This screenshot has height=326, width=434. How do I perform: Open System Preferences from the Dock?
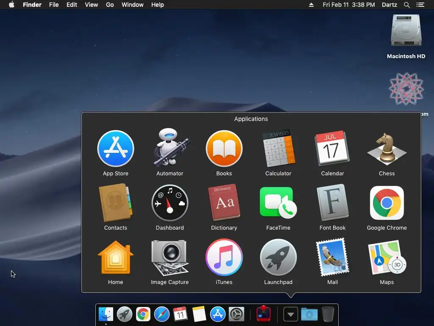(x=236, y=315)
